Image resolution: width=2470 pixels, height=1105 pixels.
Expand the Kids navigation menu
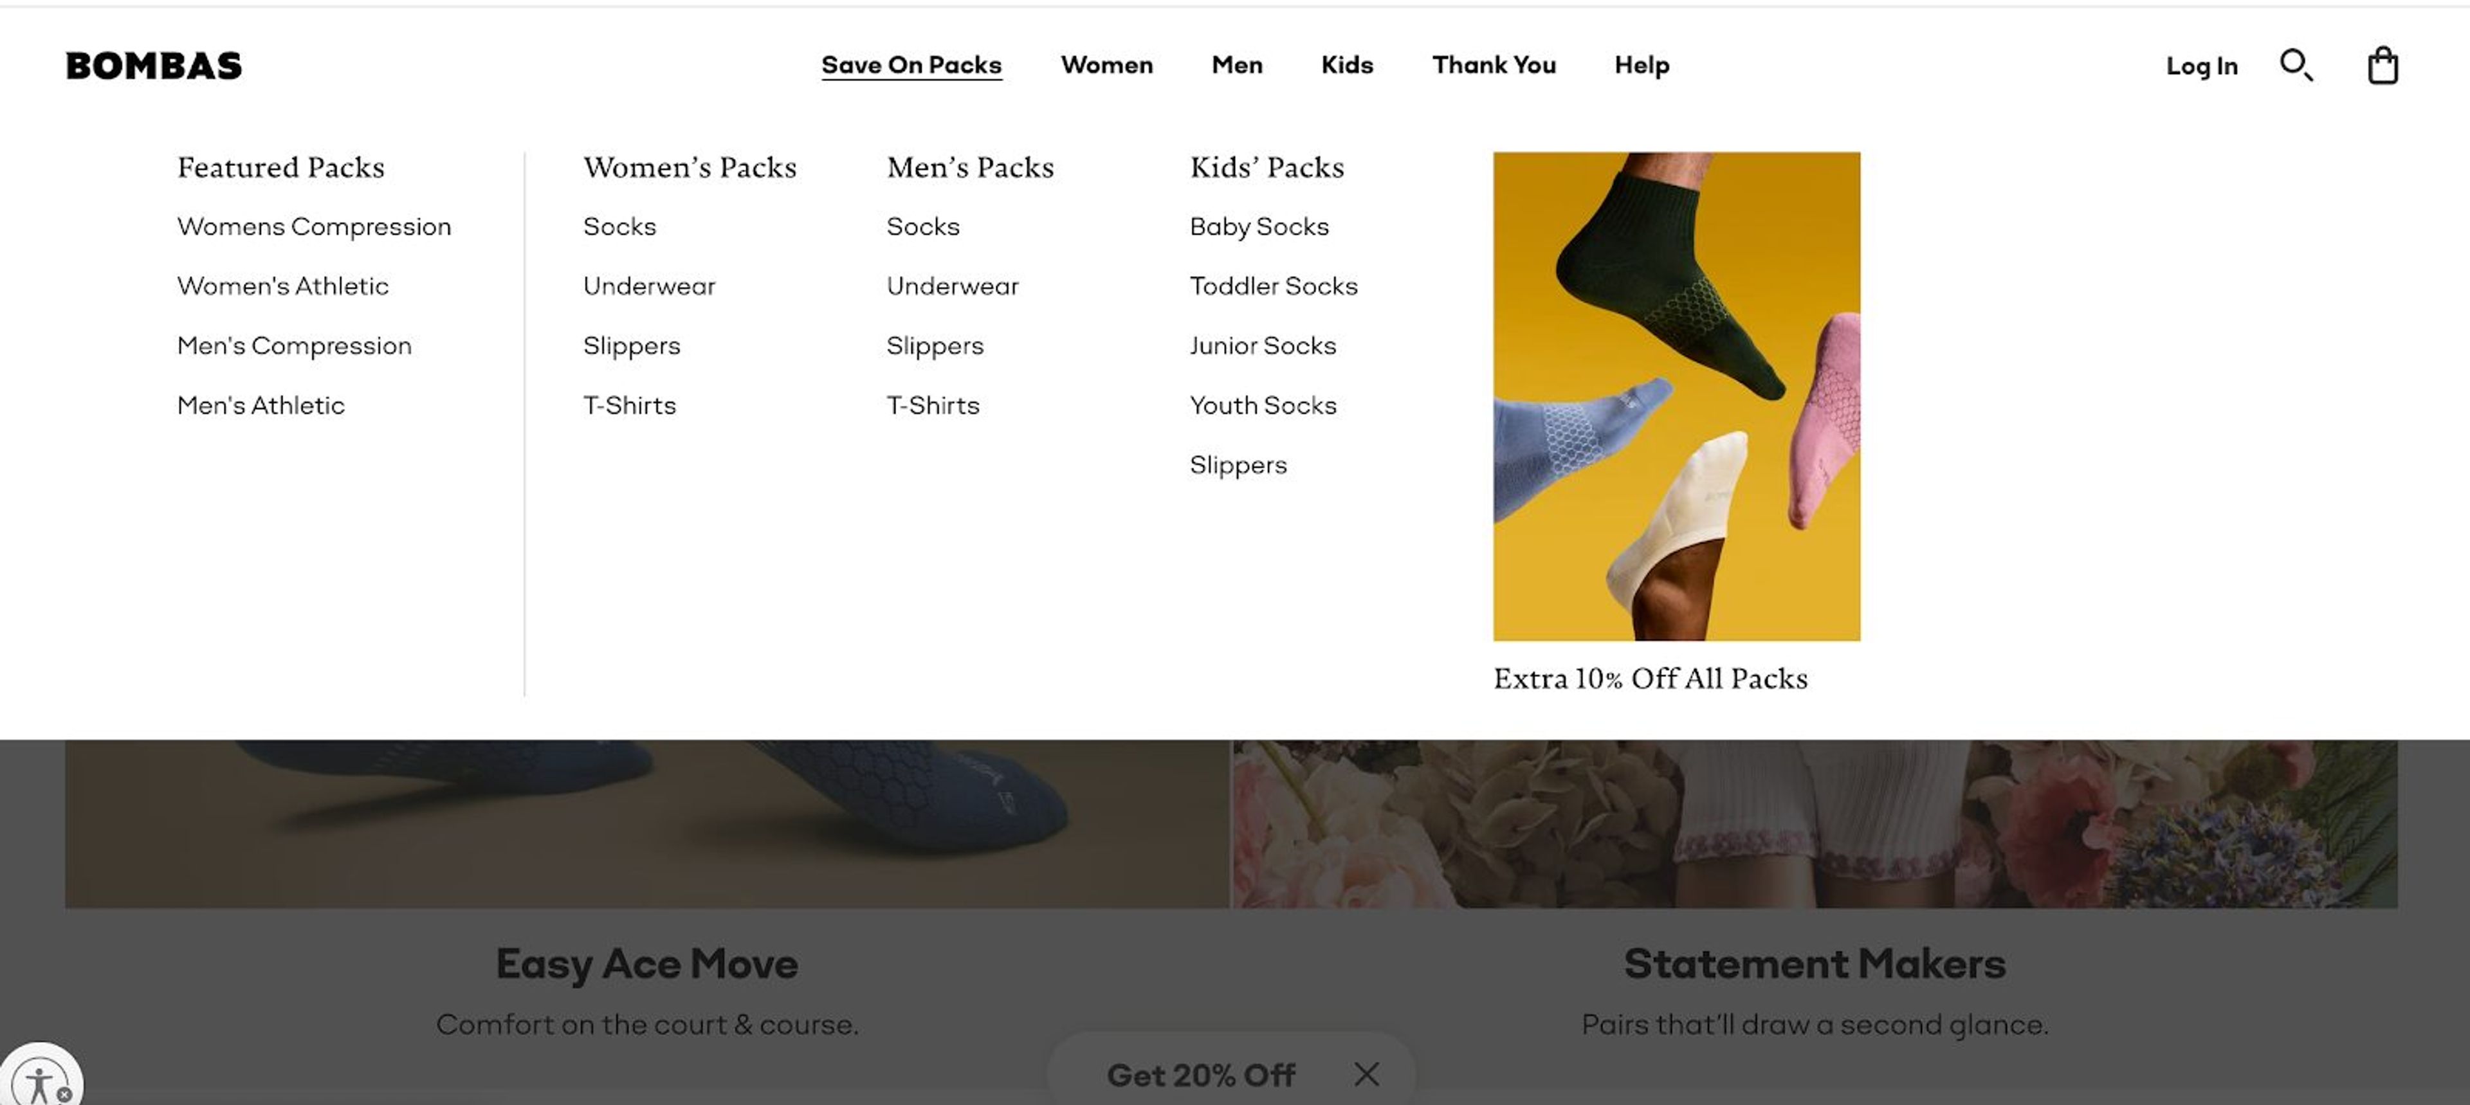point(1346,65)
